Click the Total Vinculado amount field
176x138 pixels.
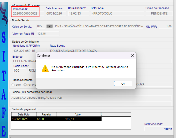158,129
